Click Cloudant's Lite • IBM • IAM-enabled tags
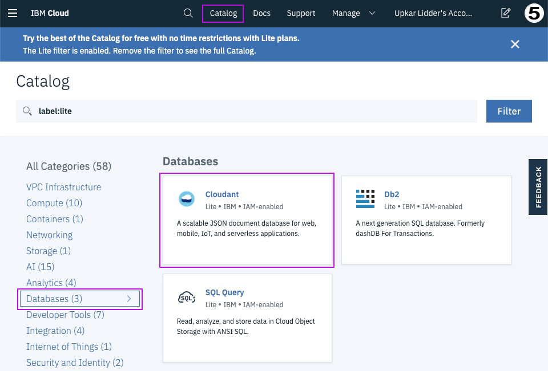 (244, 207)
